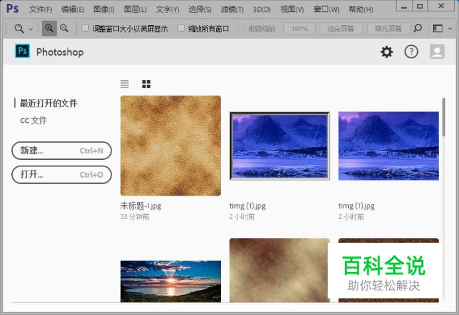Open the 图像(I) menu
The image size is (459, 315).
tap(104, 9)
